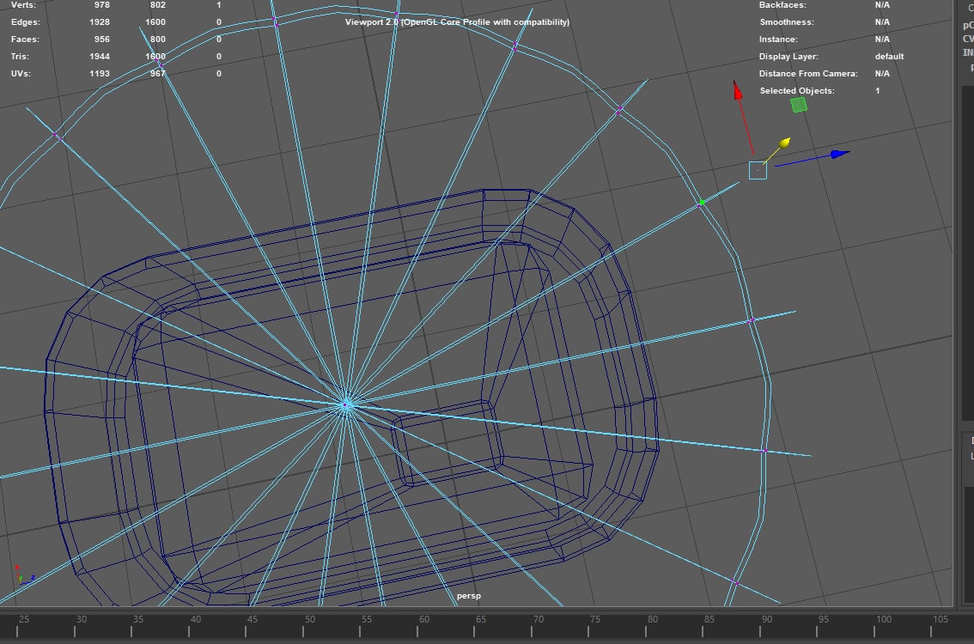
Task: Click the Distance From Camera label
Action: [x=808, y=73]
